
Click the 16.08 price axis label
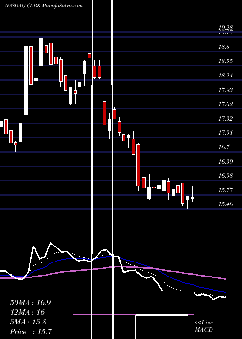point(226,175)
